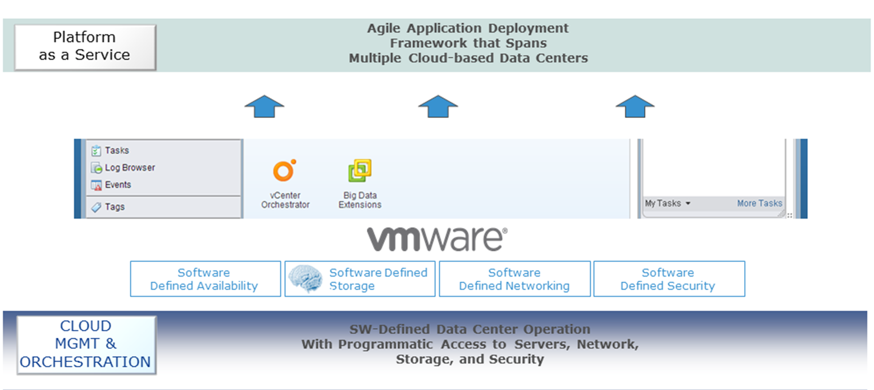
Task: Open the Log Browser sidebar item
Action: pos(122,167)
